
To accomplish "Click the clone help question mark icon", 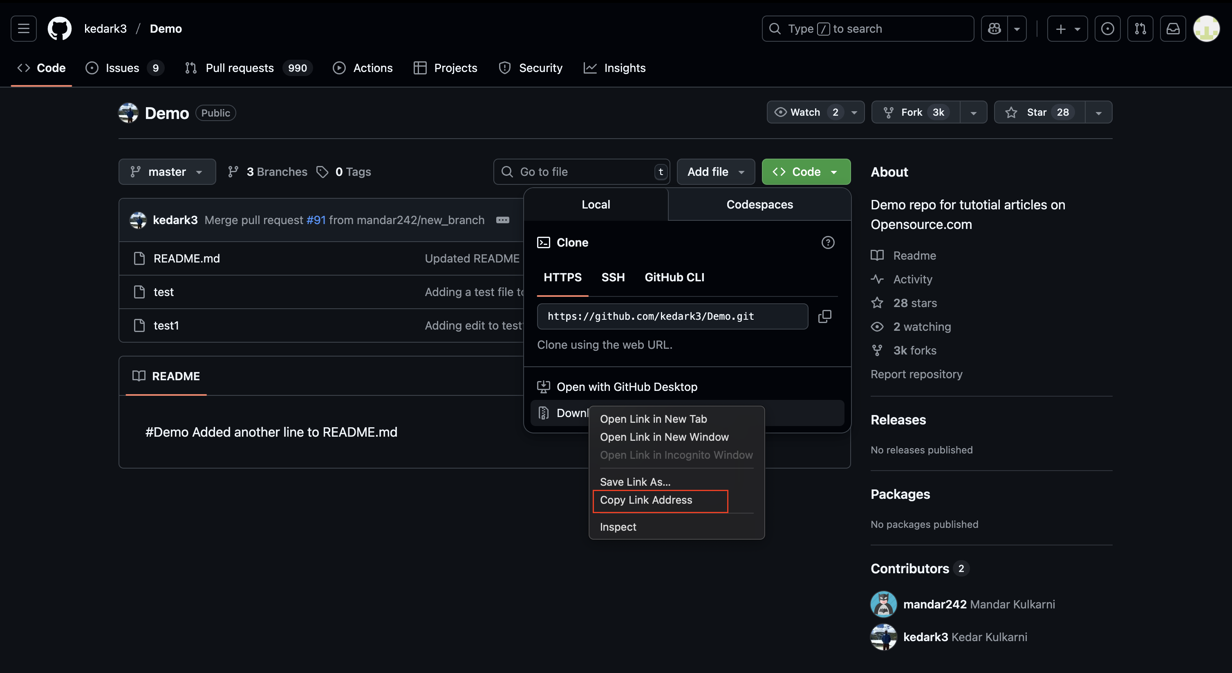I will (x=827, y=242).
